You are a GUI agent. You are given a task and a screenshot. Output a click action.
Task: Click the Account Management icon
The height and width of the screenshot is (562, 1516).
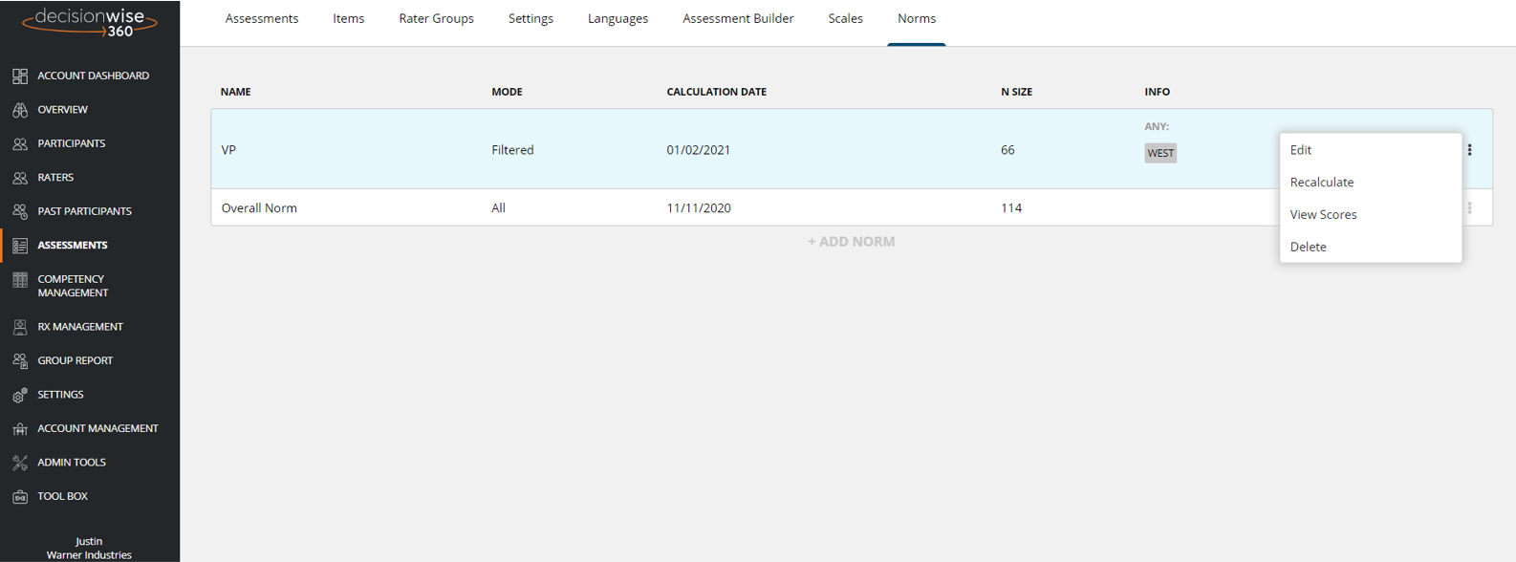20,428
